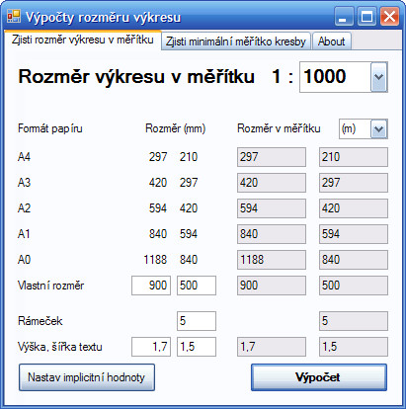Switch to the Zjisti rozměr výkresu v měřítku tab
The width and height of the screenshot is (406, 409).
(x=83, y=41)
